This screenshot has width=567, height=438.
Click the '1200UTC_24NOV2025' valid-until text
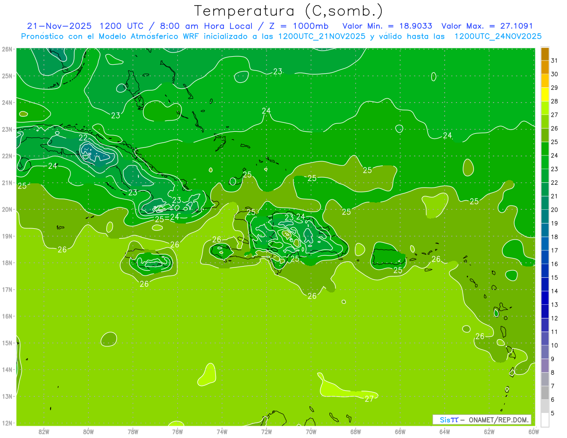(x=498, y=36)
